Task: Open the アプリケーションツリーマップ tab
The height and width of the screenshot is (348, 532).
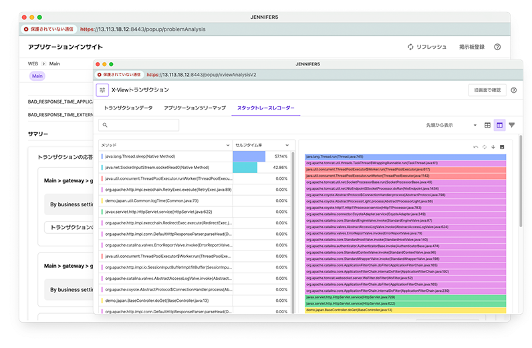Action: point(194,108)
